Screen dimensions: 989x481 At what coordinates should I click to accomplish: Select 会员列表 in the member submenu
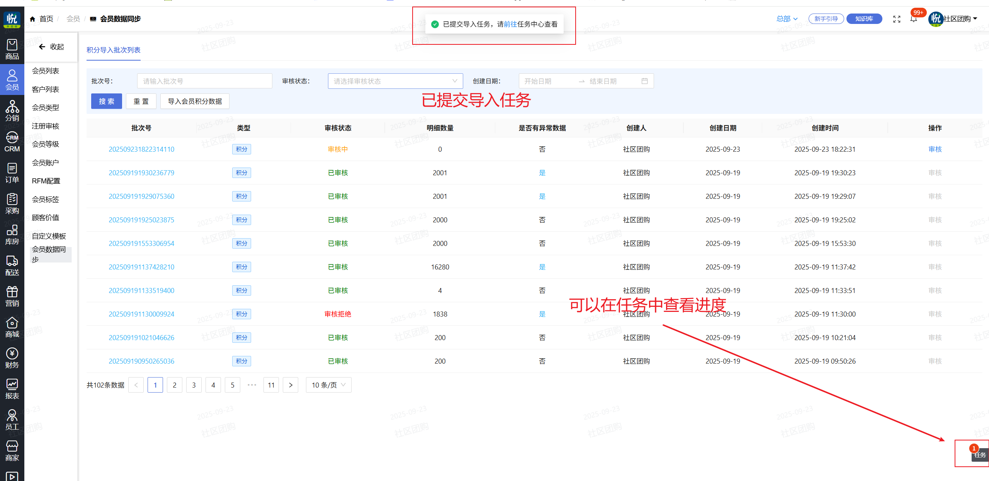[x=46, y=71]
